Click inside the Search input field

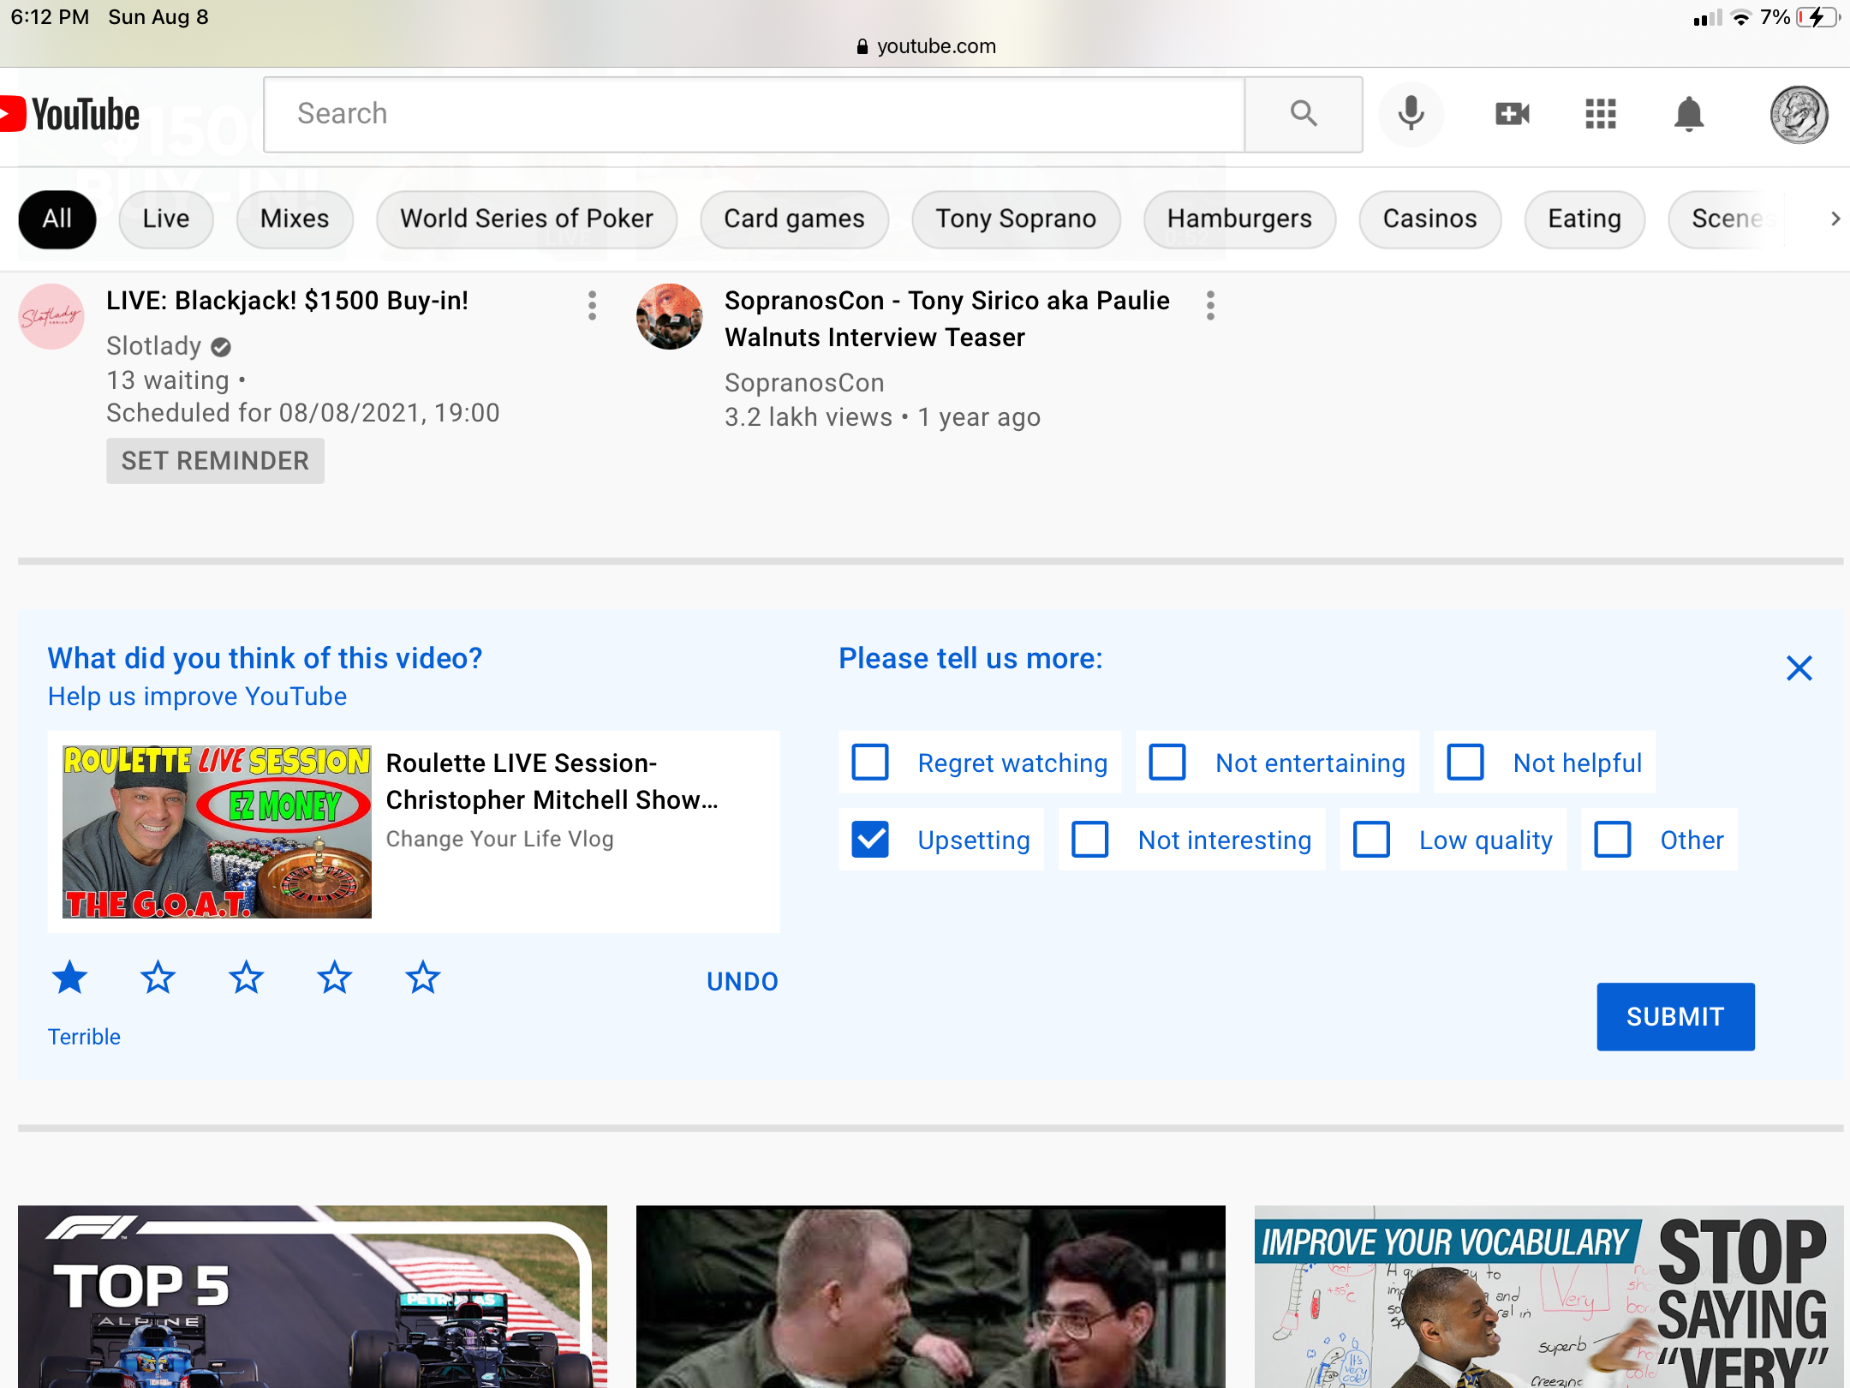click(754, 114)
